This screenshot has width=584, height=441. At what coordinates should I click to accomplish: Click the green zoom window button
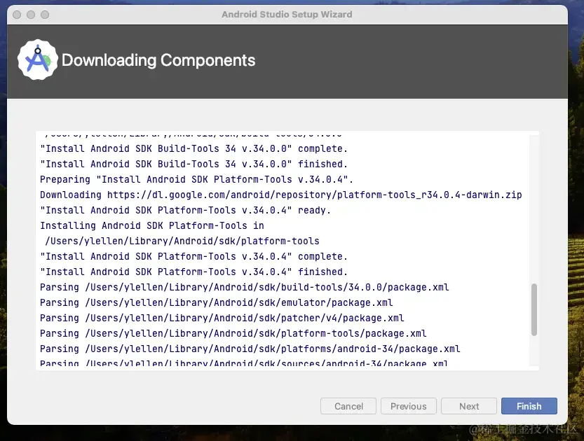pyautogui.click(x=45, y=15)
